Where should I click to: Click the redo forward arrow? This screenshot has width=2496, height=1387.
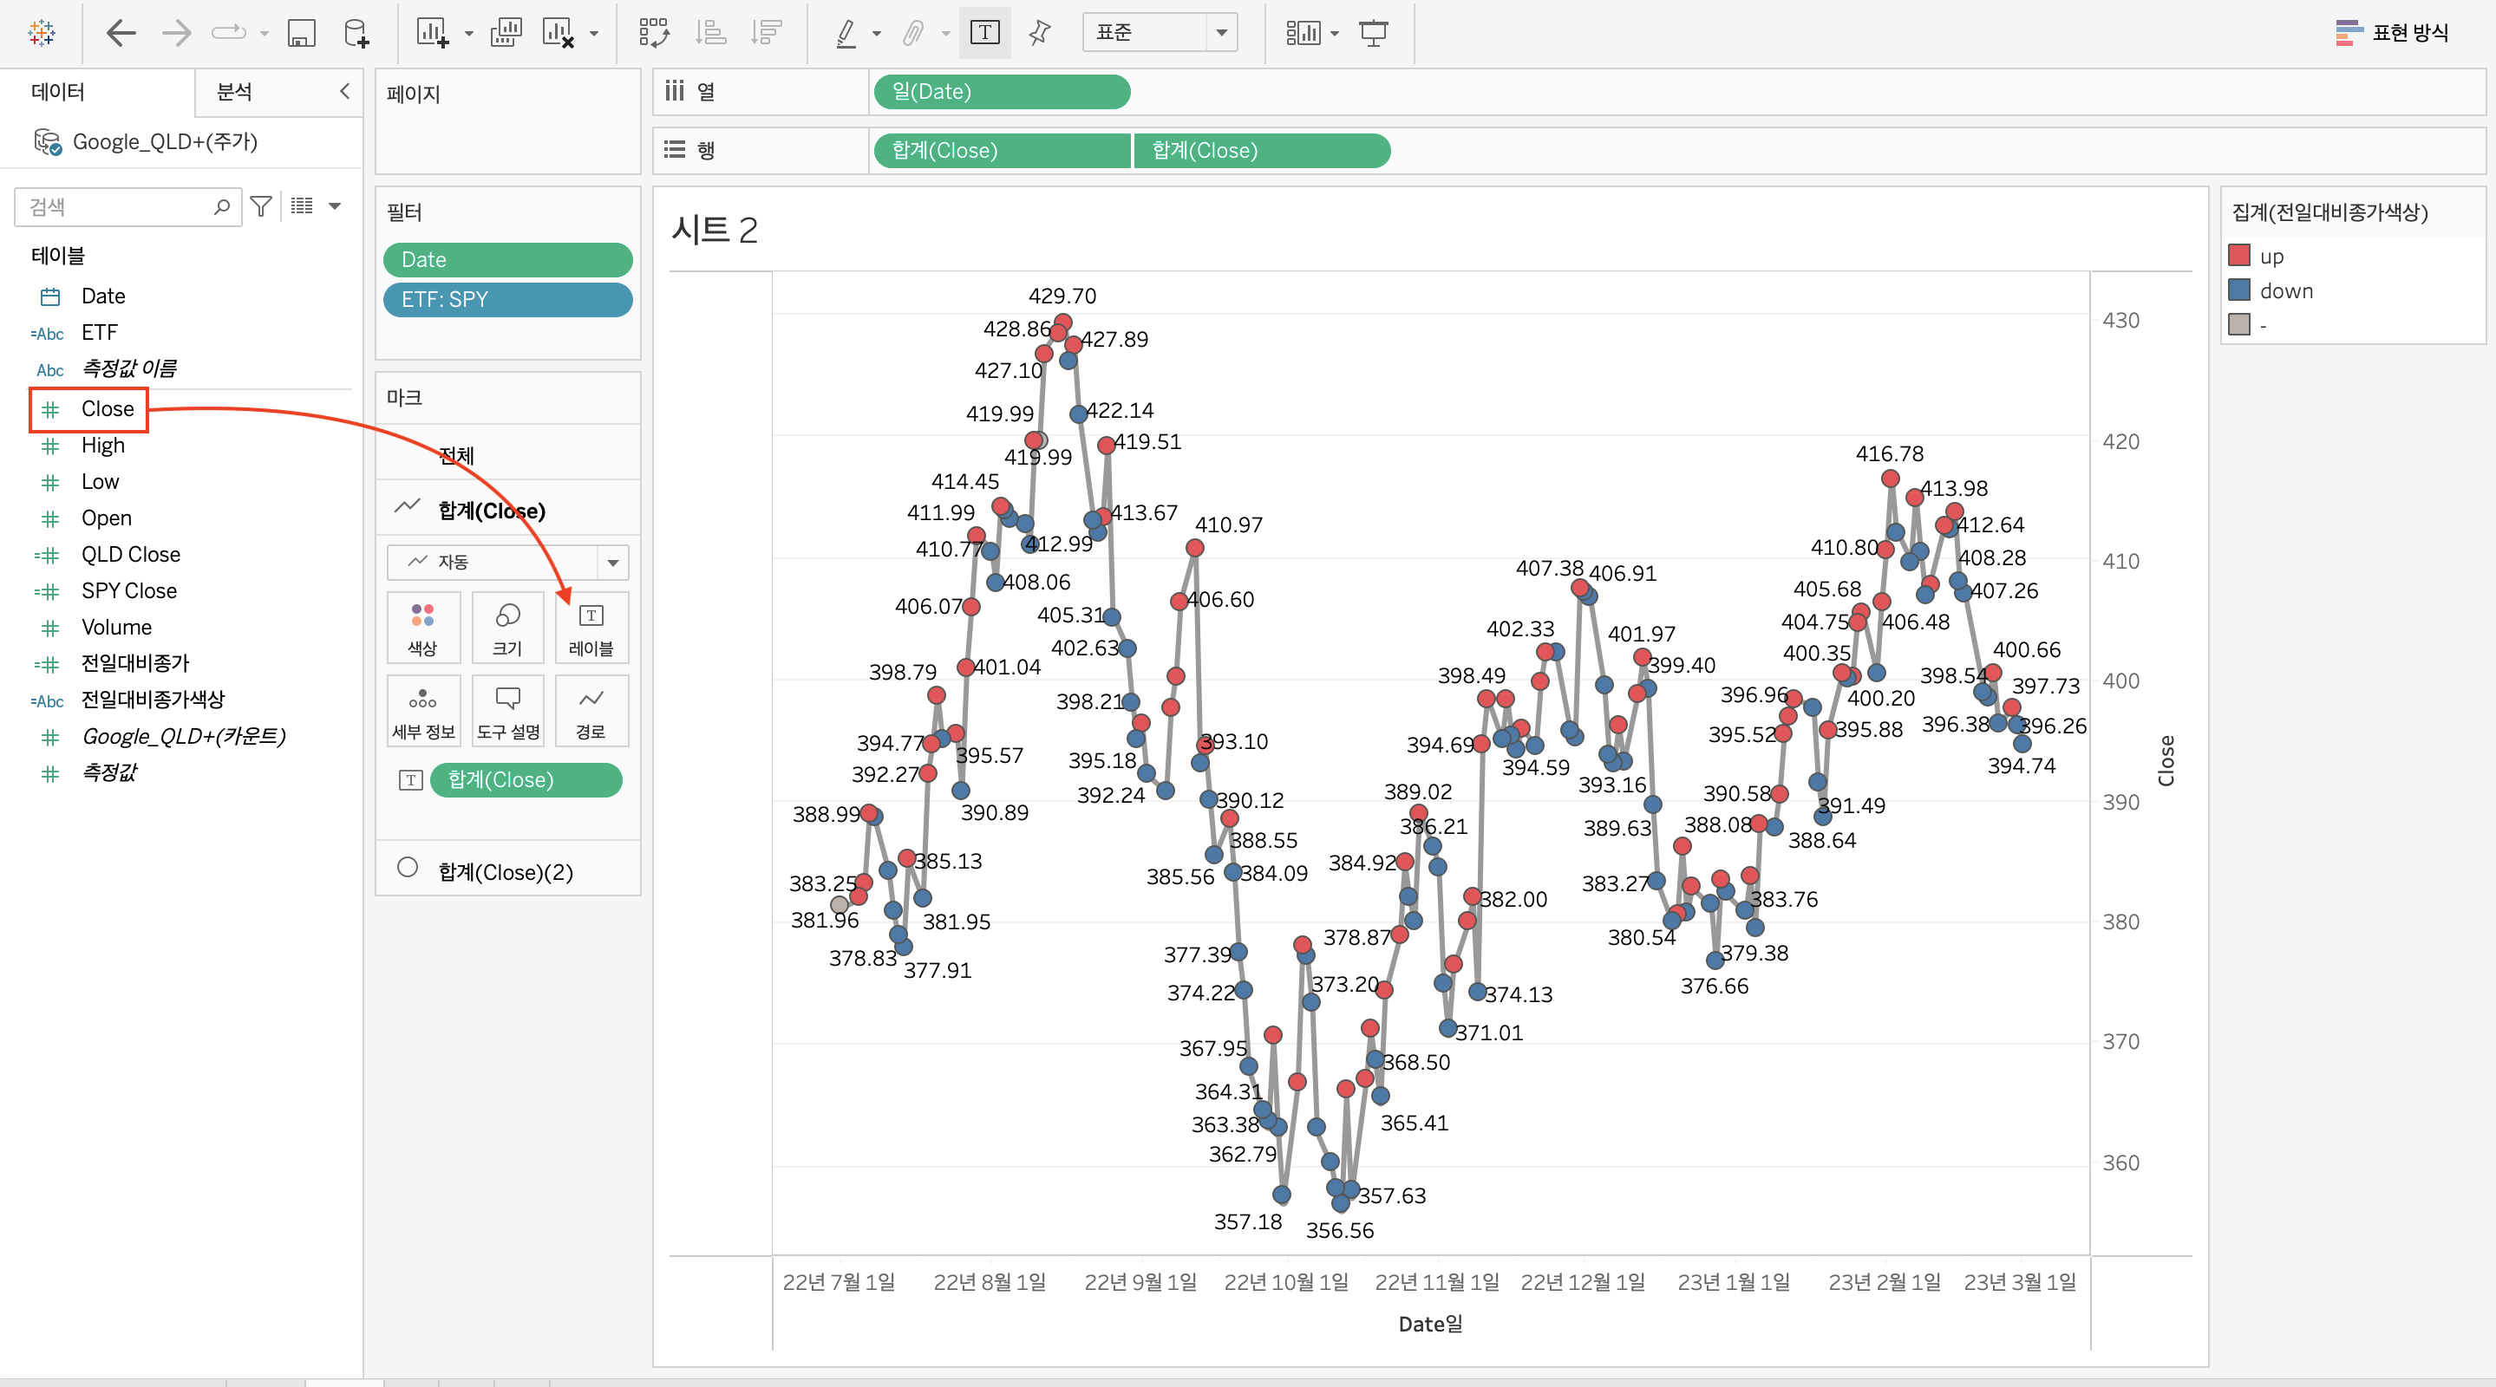(x=176, y=33)
